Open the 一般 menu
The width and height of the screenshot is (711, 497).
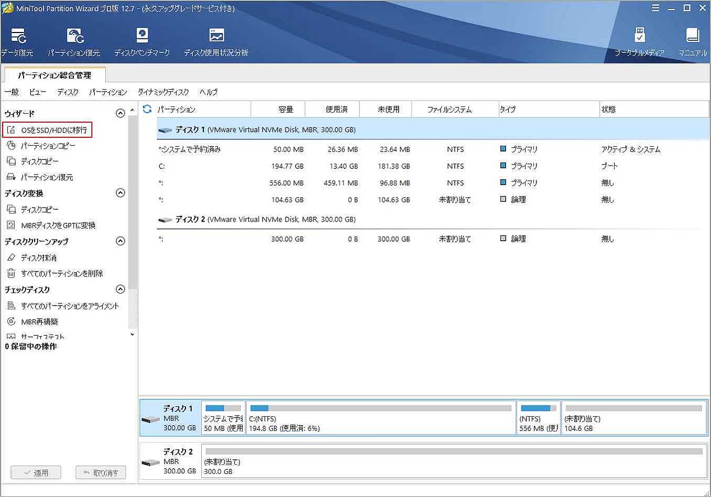coord(12,92)
